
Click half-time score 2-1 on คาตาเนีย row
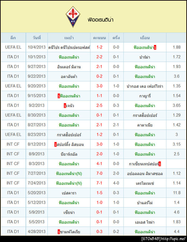tap(116, 125)
